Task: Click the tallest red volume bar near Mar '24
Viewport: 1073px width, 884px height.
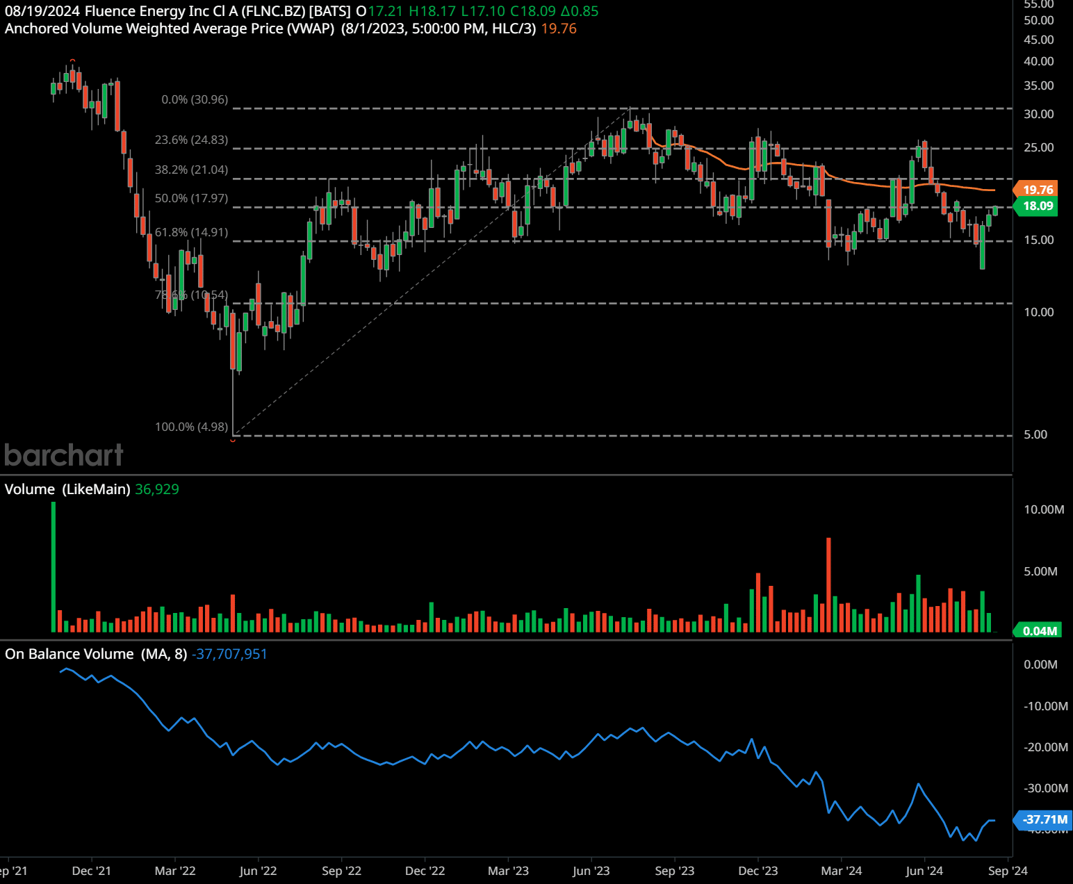Action: 828,584
